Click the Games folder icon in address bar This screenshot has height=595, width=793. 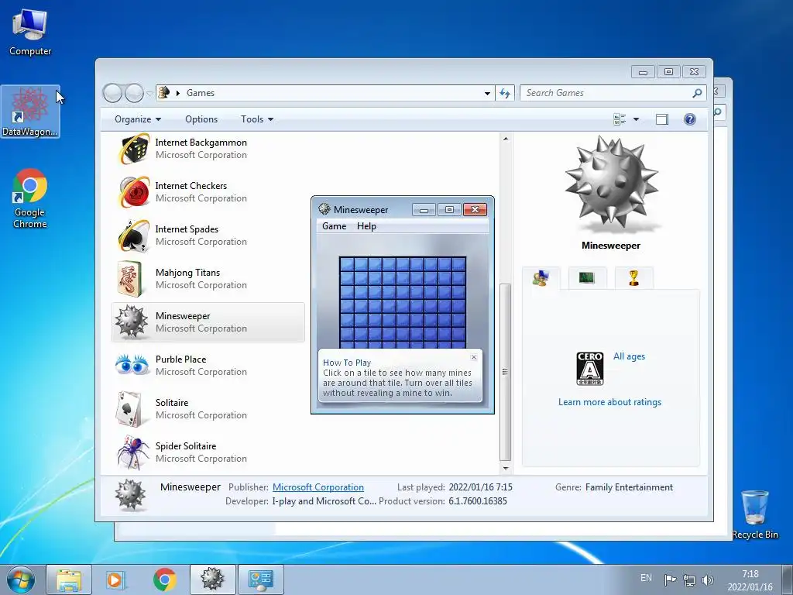164,93
